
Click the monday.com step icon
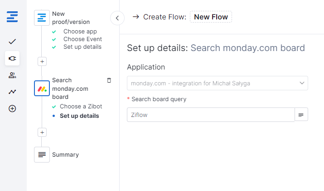pos(42,88)
